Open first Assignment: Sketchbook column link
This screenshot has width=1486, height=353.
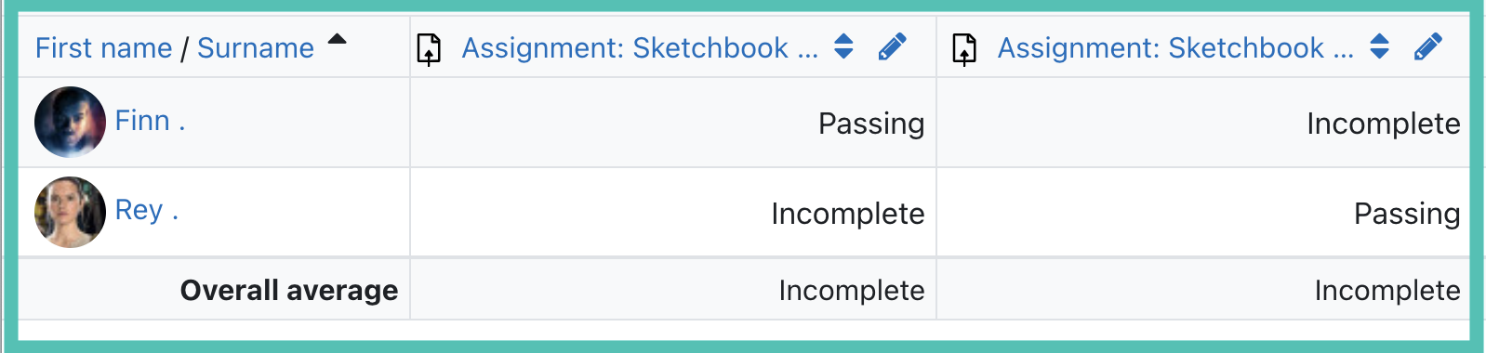pos(640,47)
